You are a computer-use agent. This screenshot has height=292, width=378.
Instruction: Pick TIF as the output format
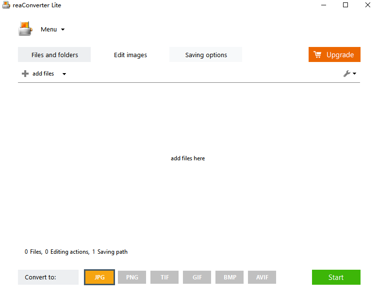164,277
